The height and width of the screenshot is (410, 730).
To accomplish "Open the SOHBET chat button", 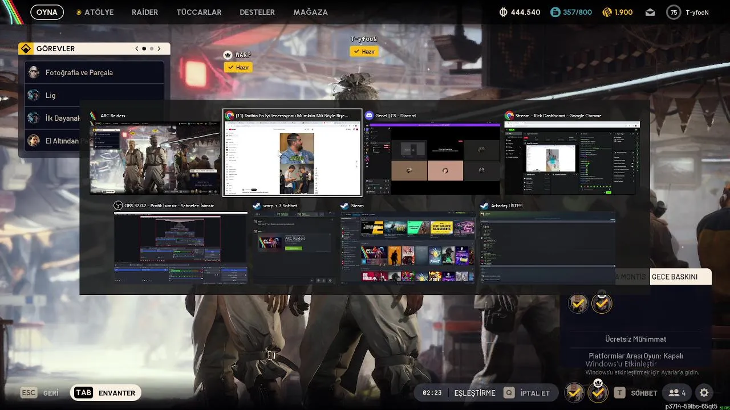I will point(635,393).
